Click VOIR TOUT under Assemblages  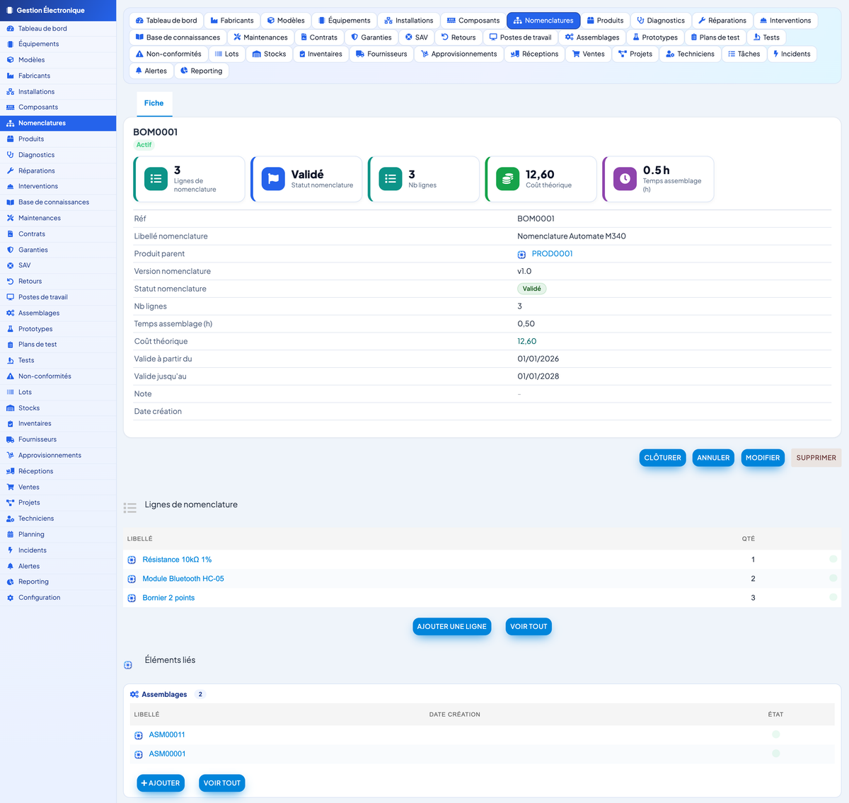pos(222,783)
